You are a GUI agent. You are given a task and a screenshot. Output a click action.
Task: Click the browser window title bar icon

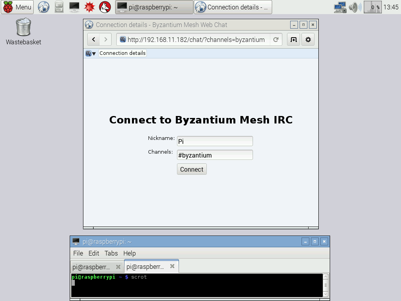pos(89,25)
